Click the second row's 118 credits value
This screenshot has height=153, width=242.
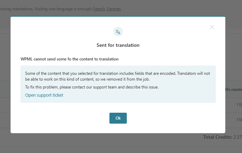coord(239,120)
